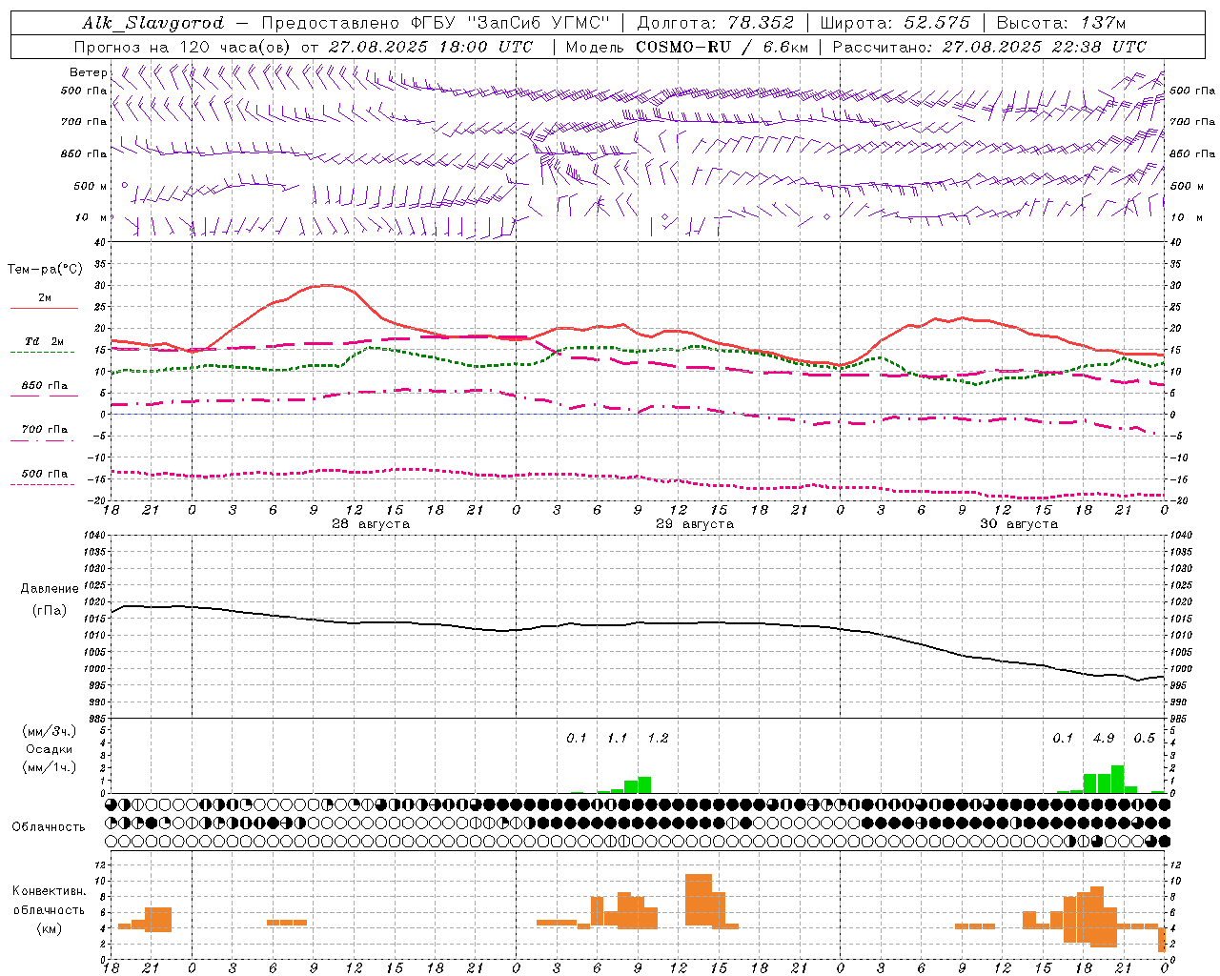
Task: Click the Td 2м dew point legend label
Action: pyautogui.click(x=45, y=342)
